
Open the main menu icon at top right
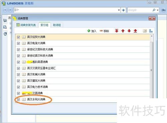pos(163,10)
